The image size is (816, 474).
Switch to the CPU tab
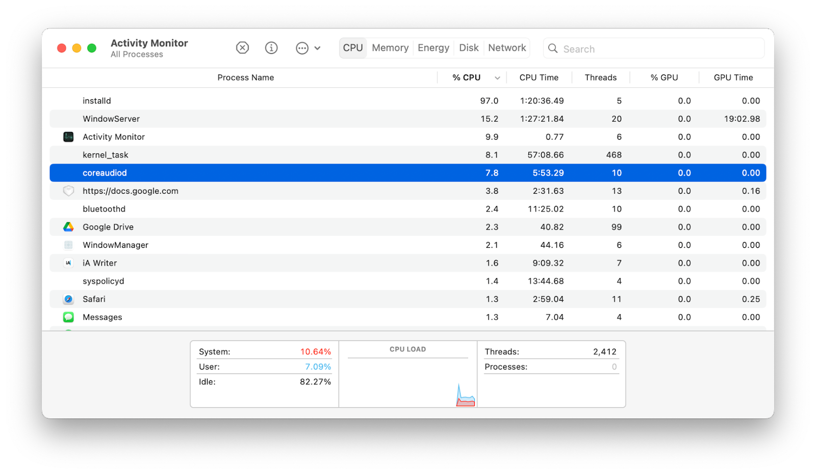tap(353, 48)
